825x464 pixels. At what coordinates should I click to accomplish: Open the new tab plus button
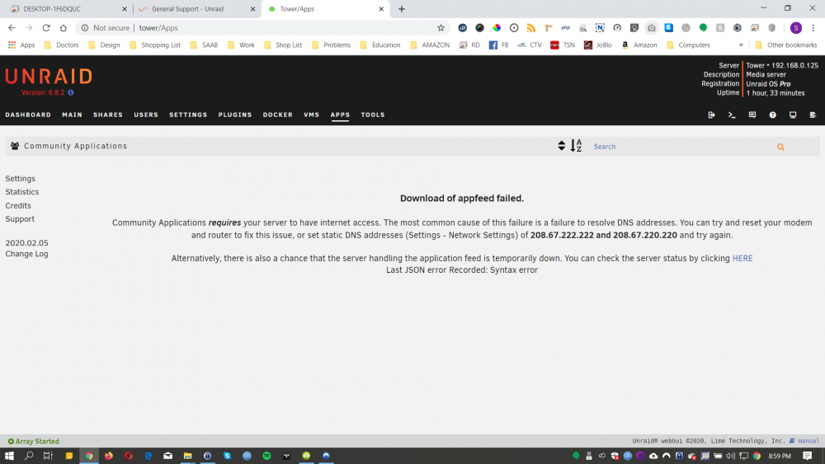(x=402, y=9)
